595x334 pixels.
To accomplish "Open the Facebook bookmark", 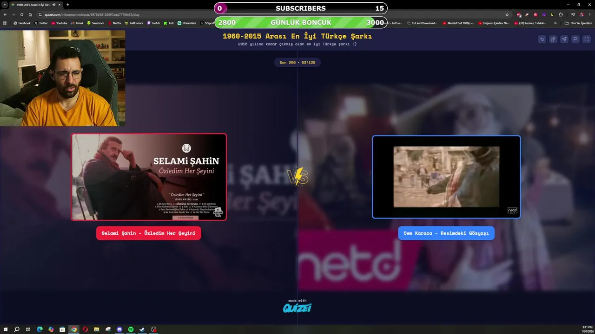I will (22, 23).
